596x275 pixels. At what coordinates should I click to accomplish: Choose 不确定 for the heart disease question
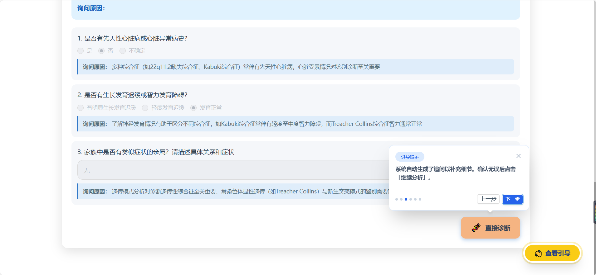tap(123, 51)
